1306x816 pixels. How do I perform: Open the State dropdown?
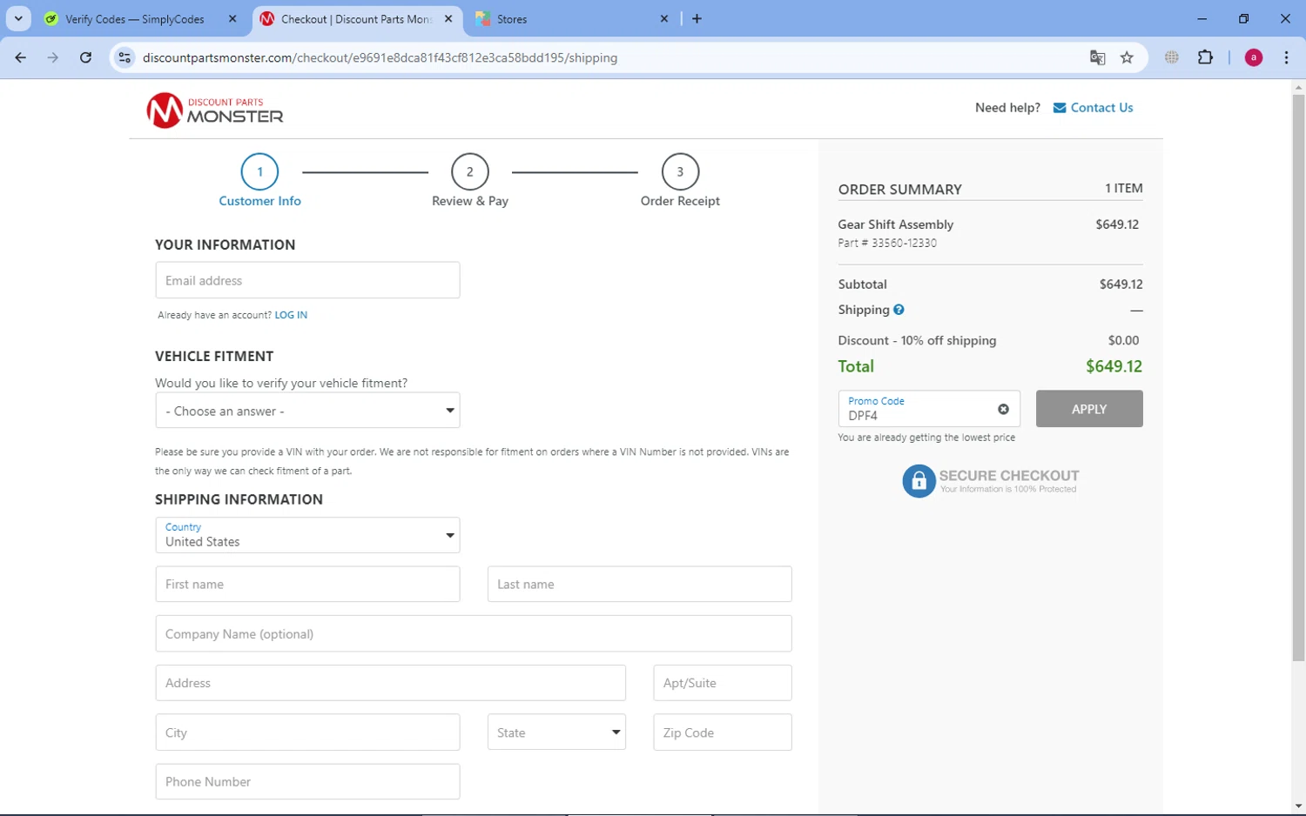point(556,732)
